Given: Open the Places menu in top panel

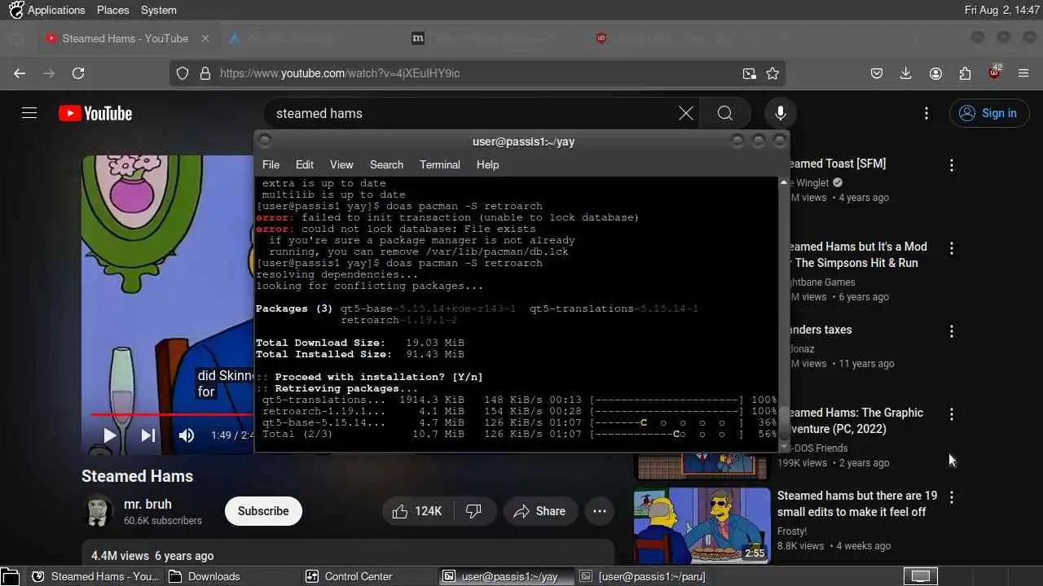Looking at the screenshot, I should coord(113,10).
